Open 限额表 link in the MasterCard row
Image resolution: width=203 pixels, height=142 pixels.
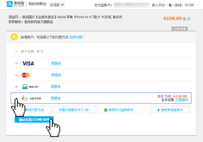pyautogui.click(x=56, y=75)
